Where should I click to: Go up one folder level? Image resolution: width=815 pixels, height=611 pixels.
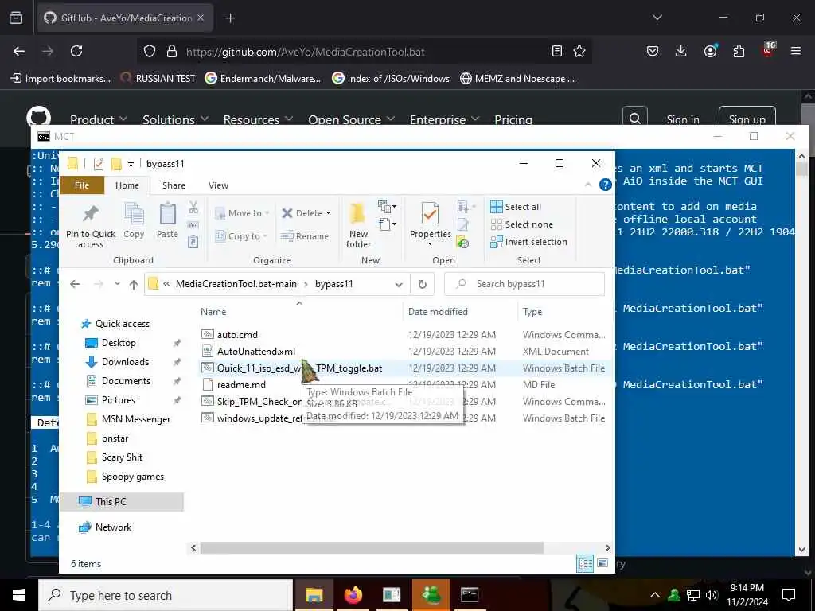134,284
